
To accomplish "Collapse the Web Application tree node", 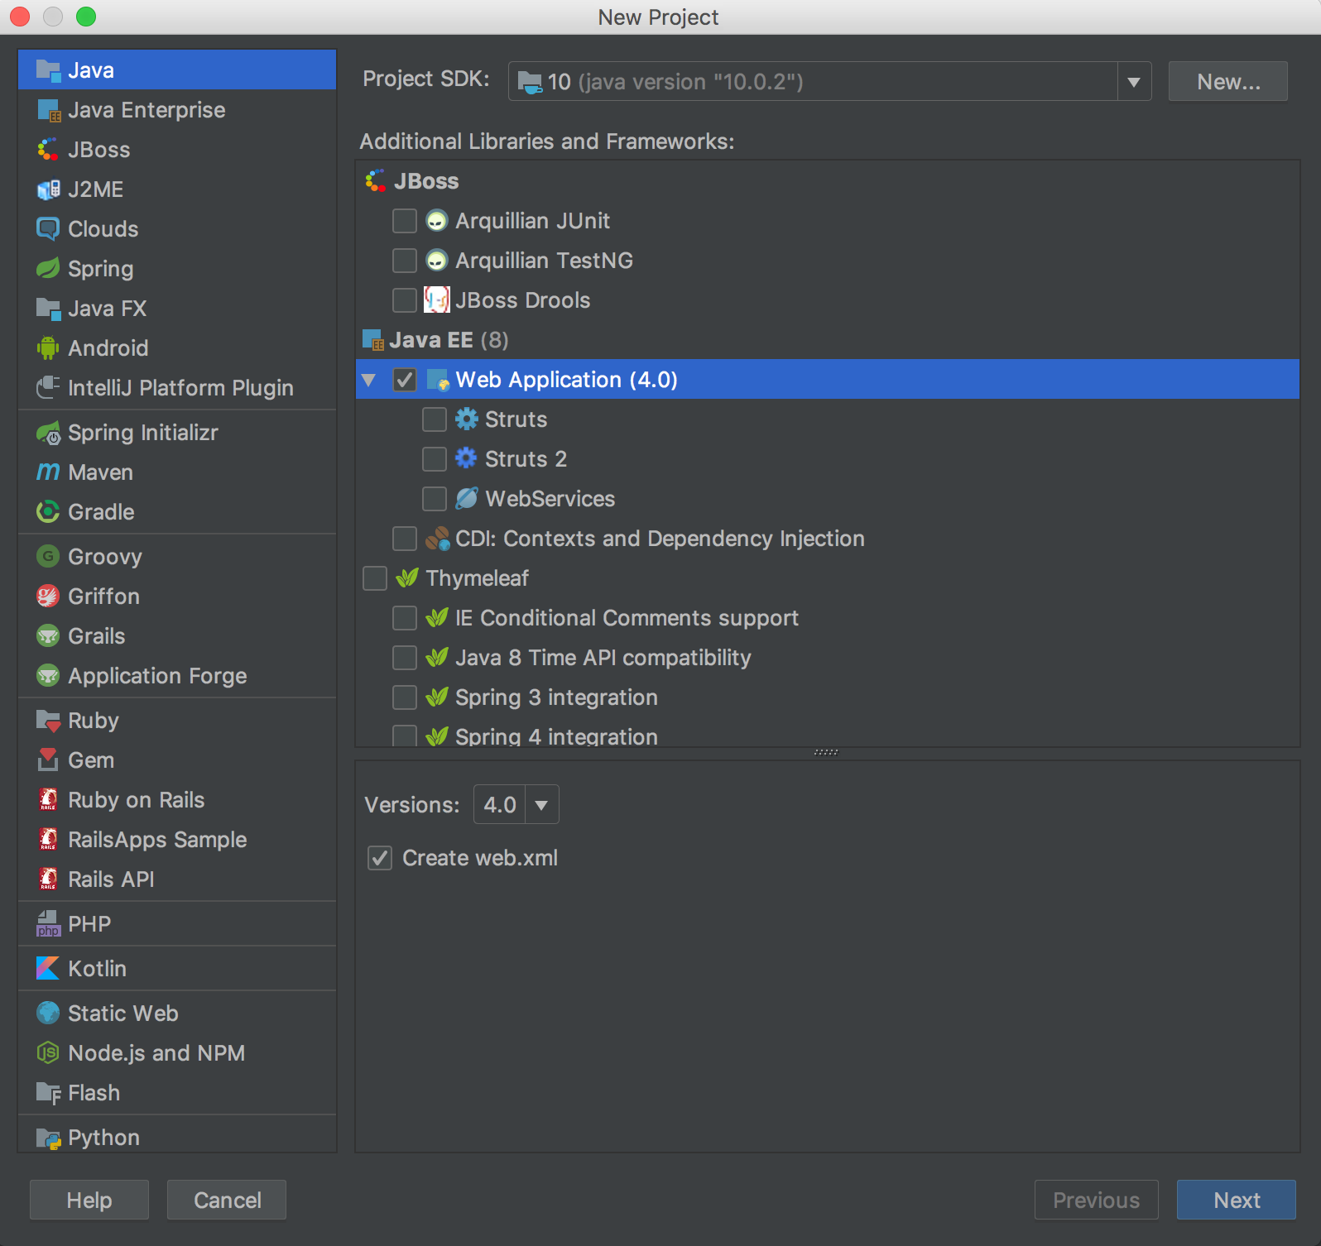I will (369, 380).
